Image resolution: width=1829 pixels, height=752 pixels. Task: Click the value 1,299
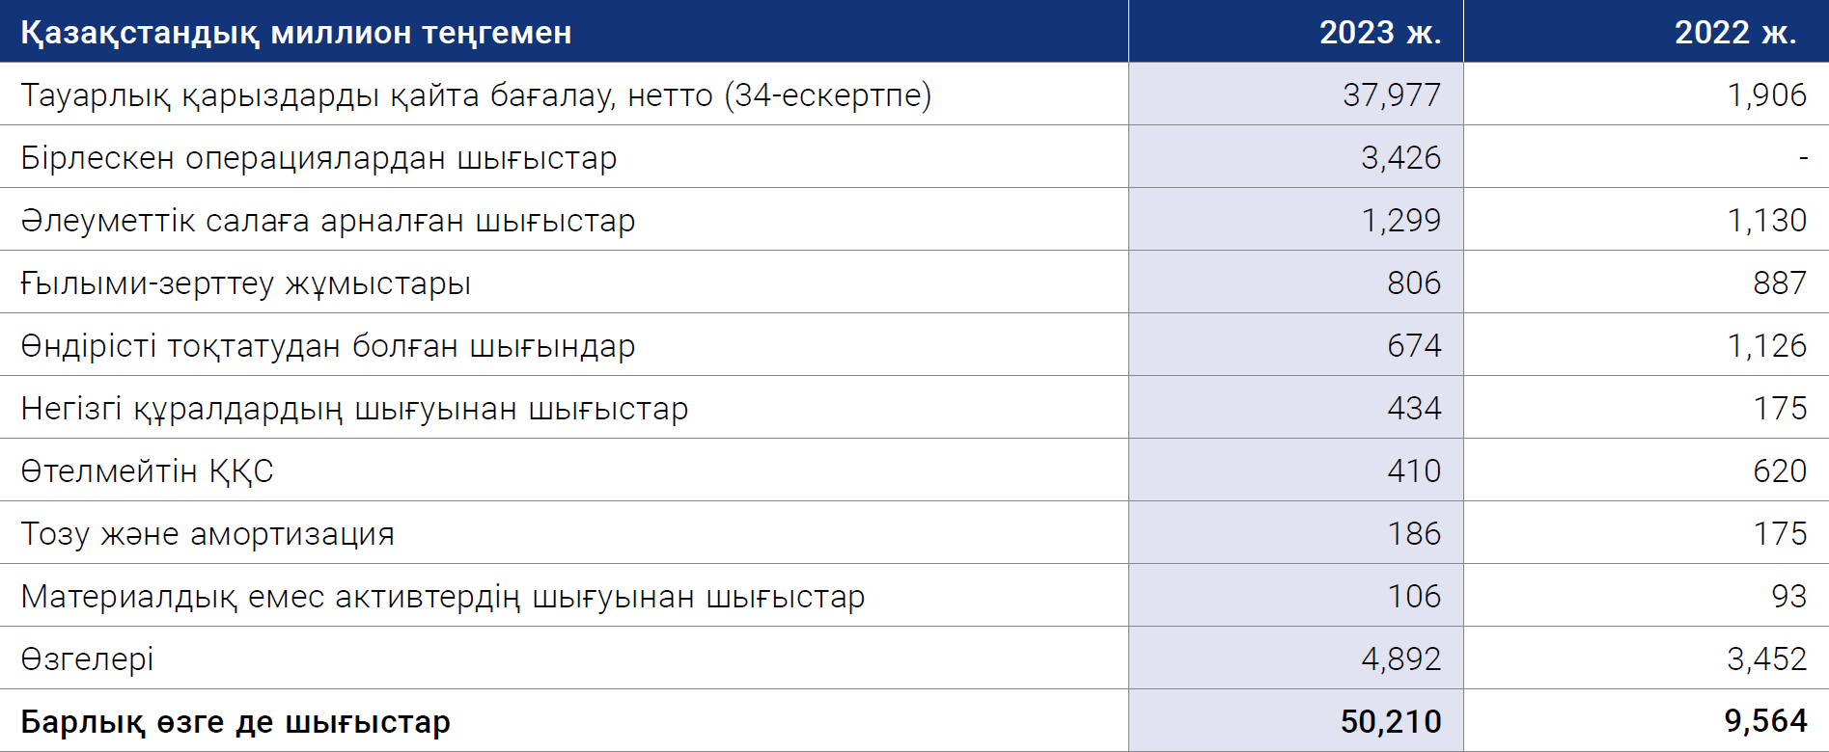(x=1400, y=221)
